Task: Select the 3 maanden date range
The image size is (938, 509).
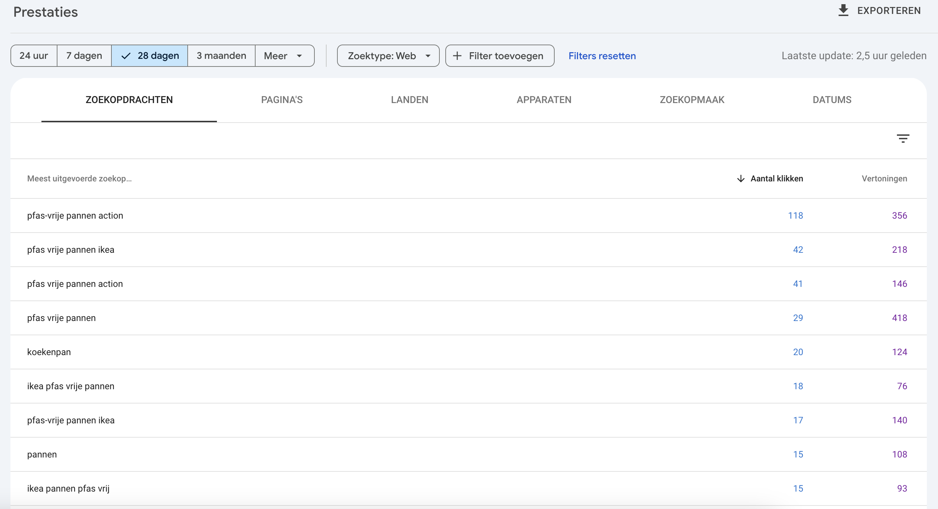Action: (x=221, y=56)
